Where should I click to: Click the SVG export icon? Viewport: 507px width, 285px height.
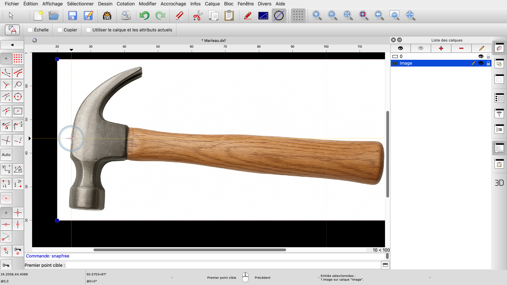pos(107,16)
